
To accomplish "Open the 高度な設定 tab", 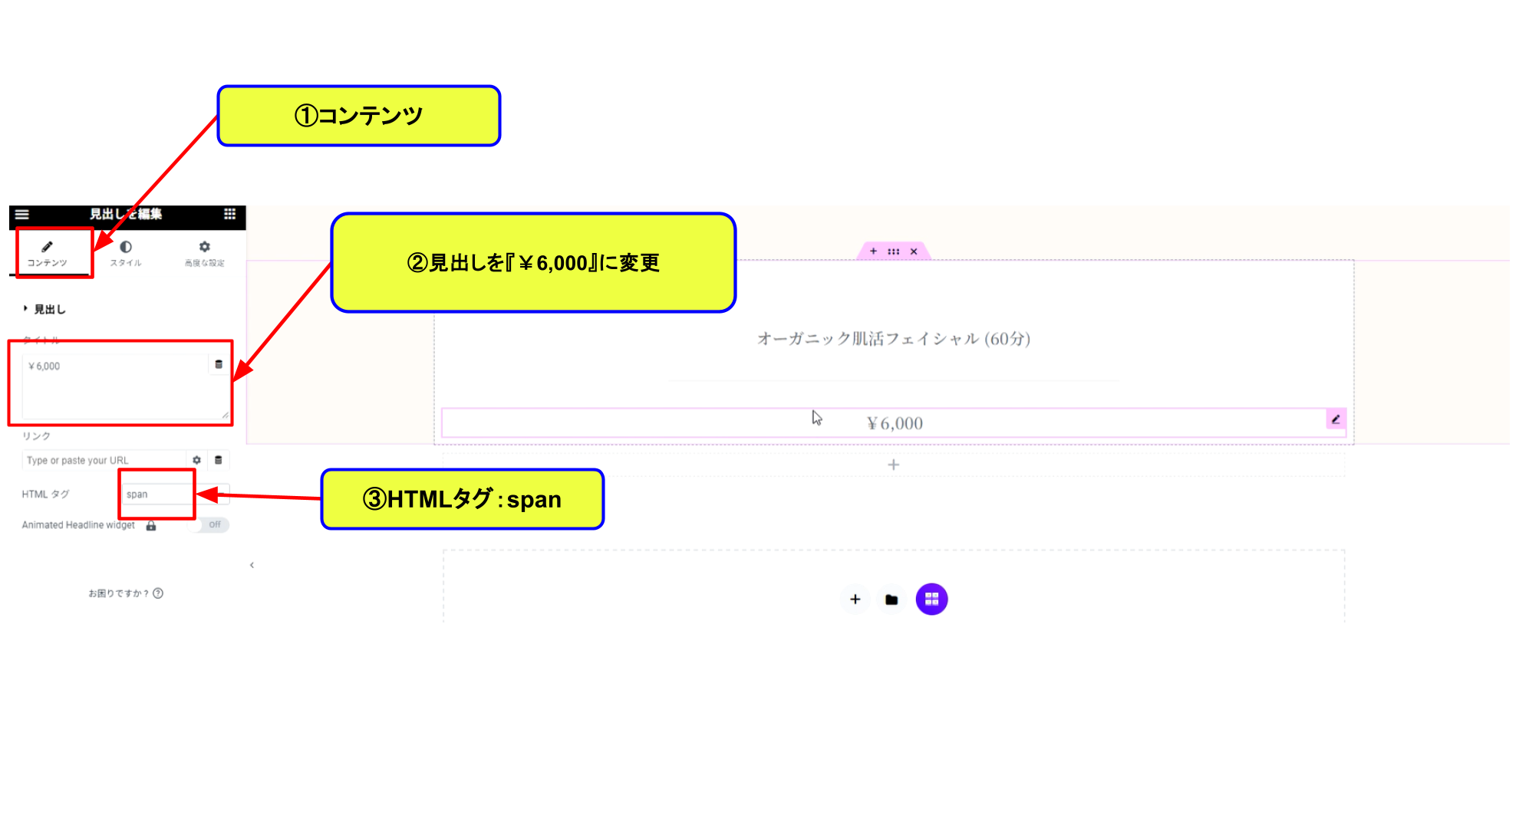I will point(204,254).
